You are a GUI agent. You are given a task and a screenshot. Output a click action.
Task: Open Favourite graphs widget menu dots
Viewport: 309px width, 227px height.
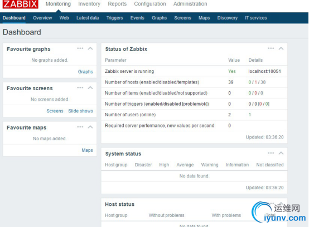[80, 48]
